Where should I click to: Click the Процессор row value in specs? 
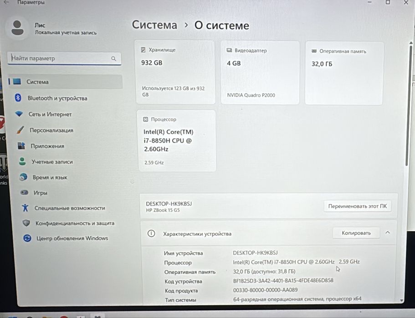[296, 262]
